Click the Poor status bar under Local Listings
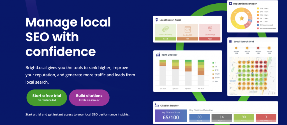Image resolution: width=287 pixels, height=125 pixels. coord(210,39)
